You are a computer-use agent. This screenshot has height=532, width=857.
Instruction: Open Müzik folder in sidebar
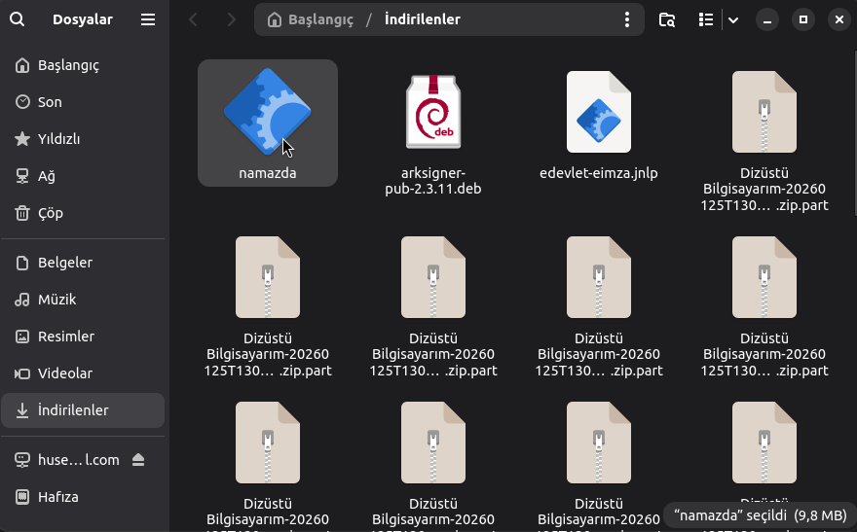click(56, 300)
